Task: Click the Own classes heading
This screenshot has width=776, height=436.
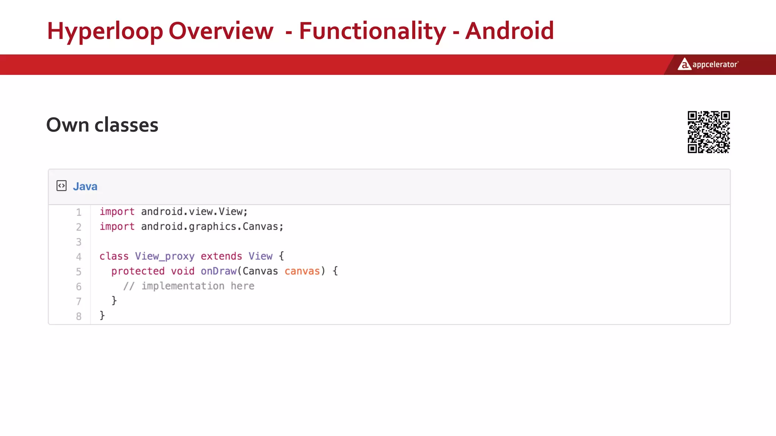Action: 102,125
